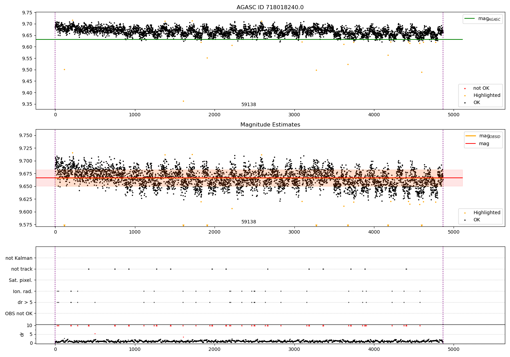
Task: Click the lowest orange outlier point near 9.36 in top plot
Action: tap(183, 101)
